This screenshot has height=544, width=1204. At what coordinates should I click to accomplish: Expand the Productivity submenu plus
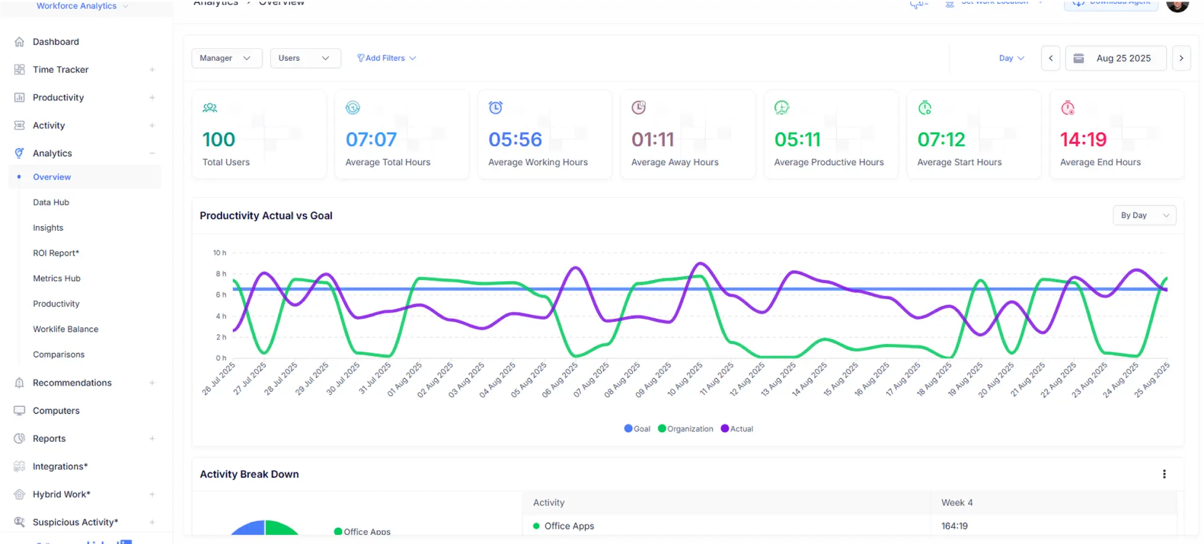pos(152,97)
